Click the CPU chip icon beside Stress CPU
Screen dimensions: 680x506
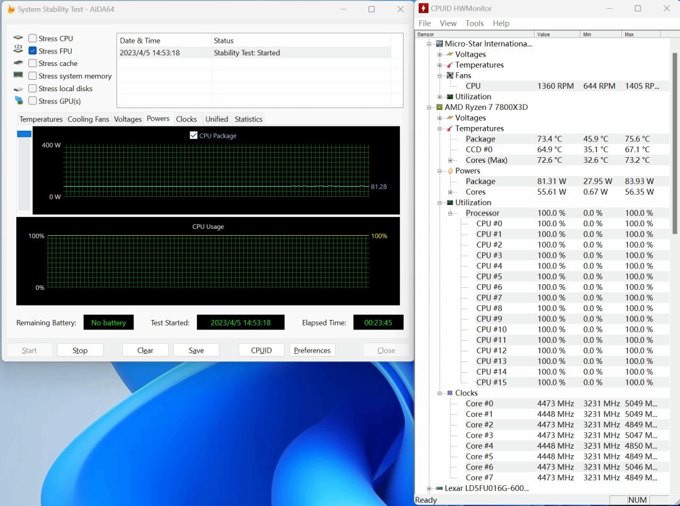(x=18, y=38)
